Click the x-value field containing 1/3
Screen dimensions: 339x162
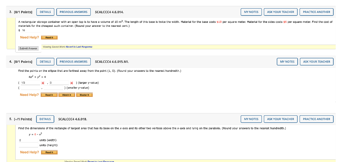tap(30, 83)
